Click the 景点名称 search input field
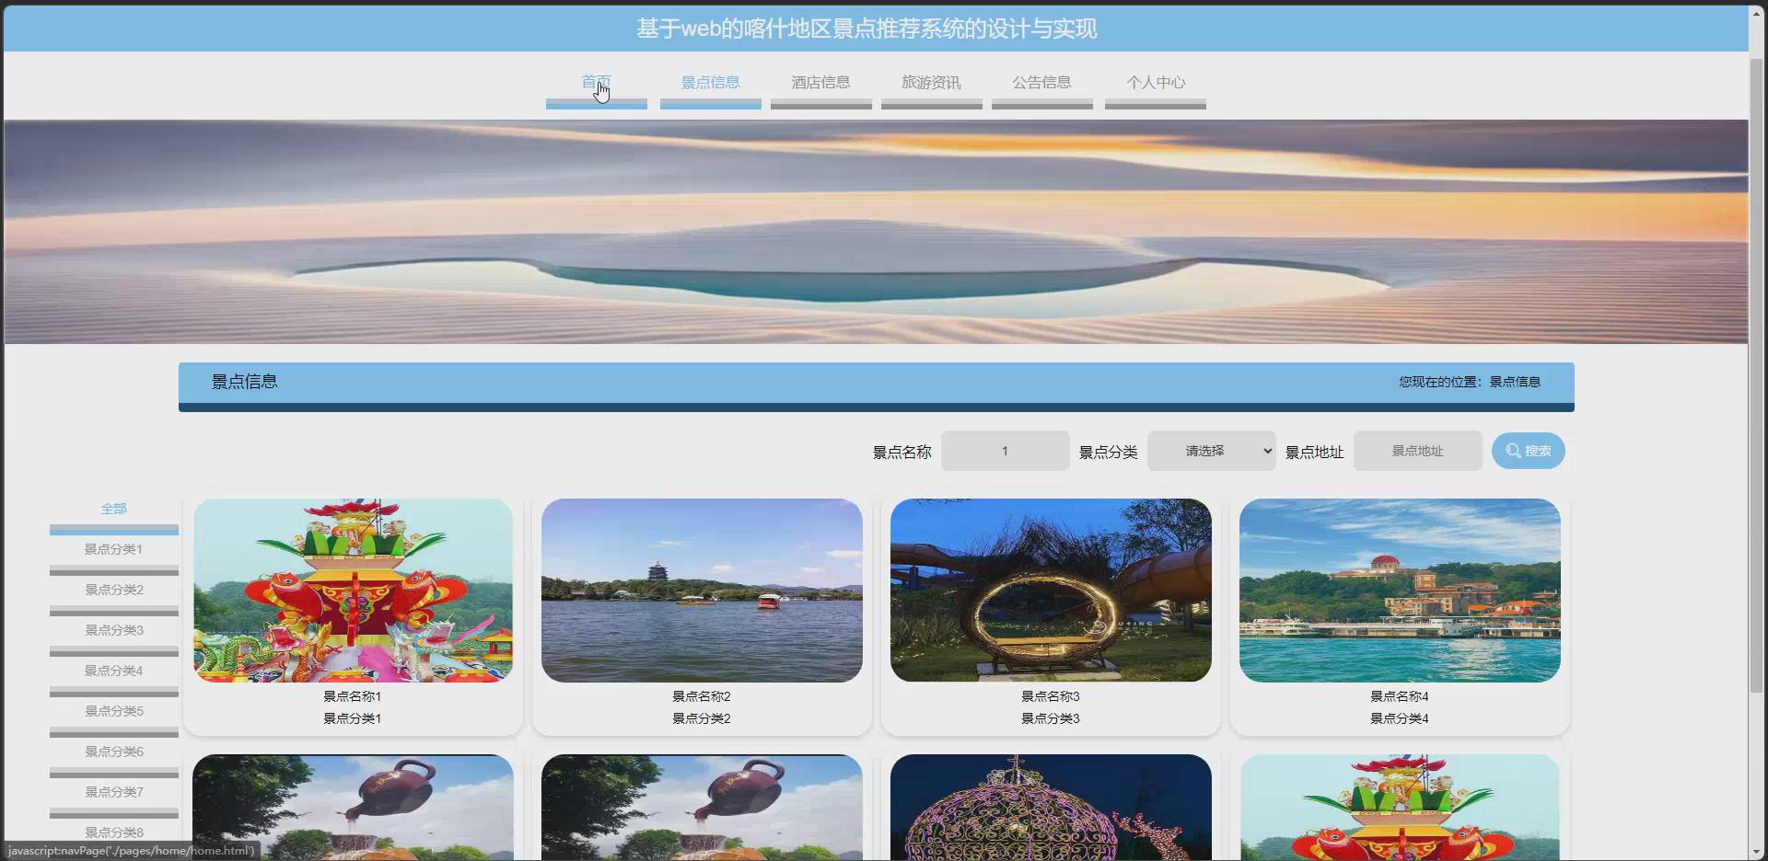This screenshot has width=1768, height=861. click(1005, 451)
